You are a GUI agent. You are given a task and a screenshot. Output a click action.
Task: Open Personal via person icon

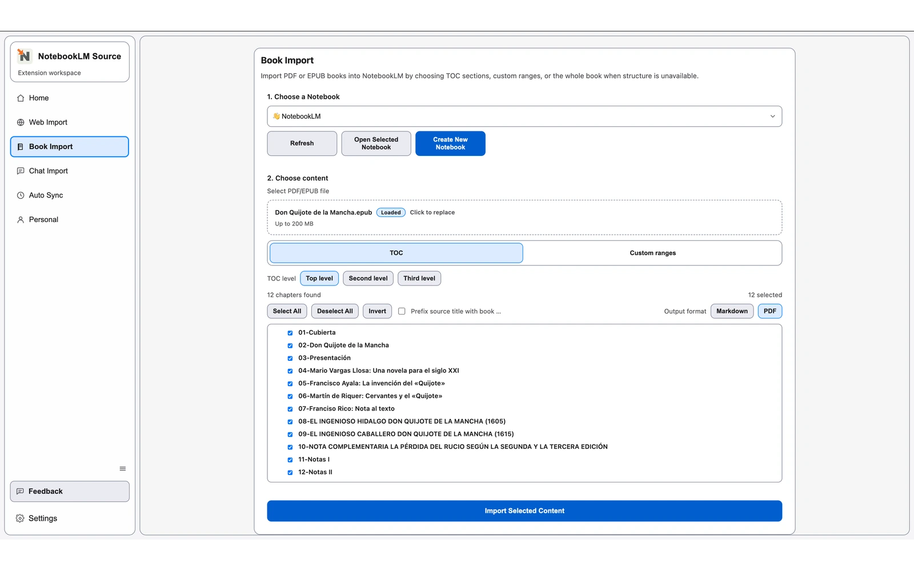(21, 220)
